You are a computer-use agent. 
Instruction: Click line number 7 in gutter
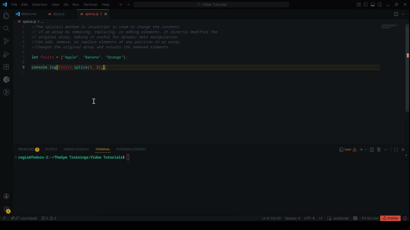point(23,57)
